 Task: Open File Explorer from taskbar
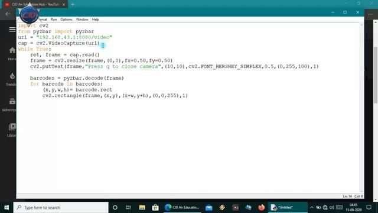pyautogui.click(x=142, y=208)
